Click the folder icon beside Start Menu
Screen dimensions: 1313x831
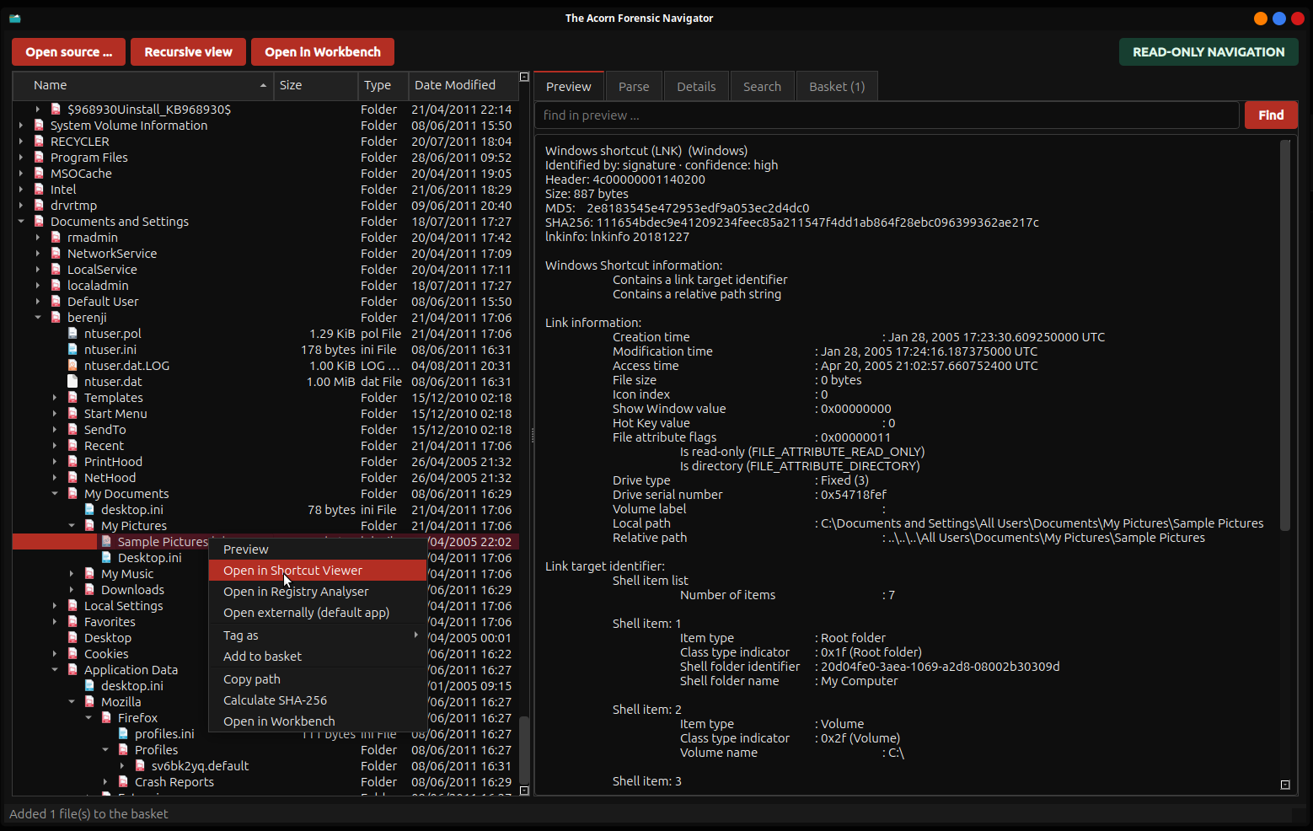72,414
